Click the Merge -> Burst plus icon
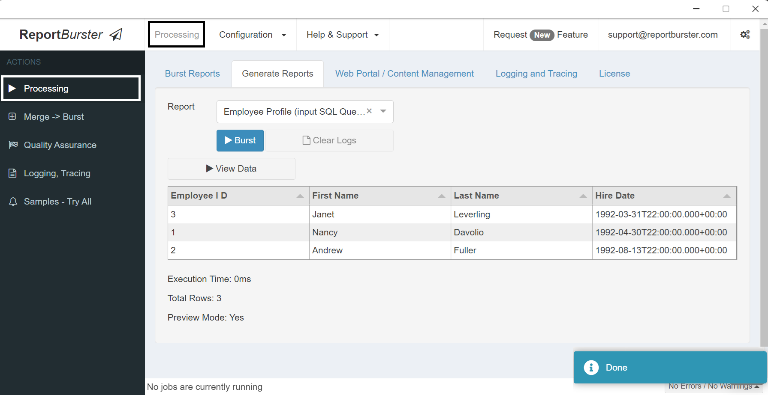This screenshot has width=768, height=395. pyautogui.click(x=12, y=116)
